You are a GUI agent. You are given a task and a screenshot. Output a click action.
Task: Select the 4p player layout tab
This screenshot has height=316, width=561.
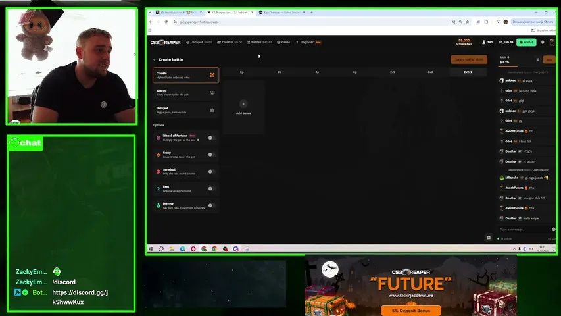point(317,72)
